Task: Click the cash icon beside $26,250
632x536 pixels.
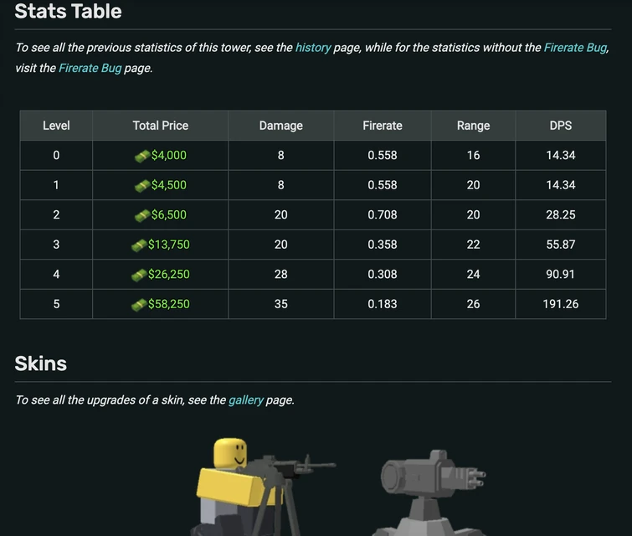Action: click(x=138, y=275)
